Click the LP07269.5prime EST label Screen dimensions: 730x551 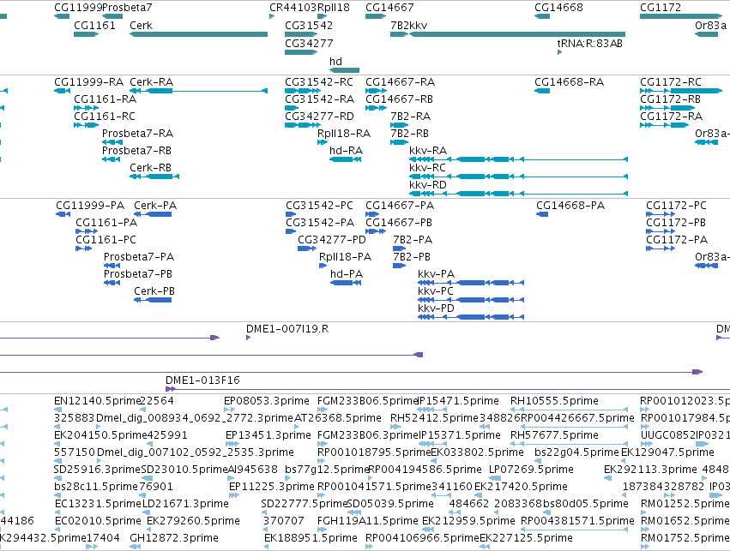pyautogui.click(x=531, y=470)
